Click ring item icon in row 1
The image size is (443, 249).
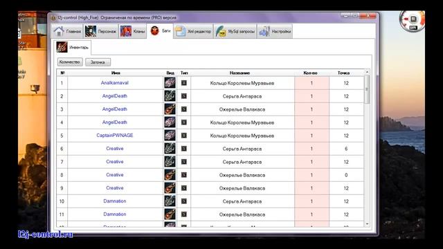[x=170, y=83]
